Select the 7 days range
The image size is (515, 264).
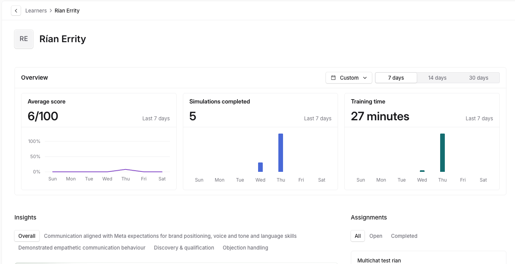pos(396,78)
